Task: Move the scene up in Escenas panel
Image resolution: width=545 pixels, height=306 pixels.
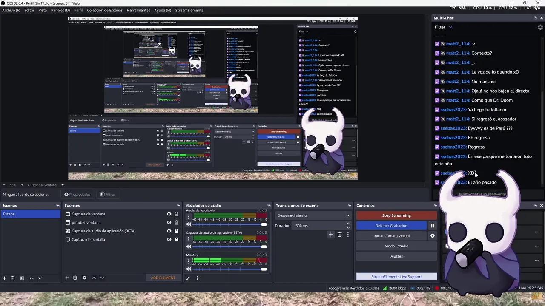Action: (x=32, y=278)
